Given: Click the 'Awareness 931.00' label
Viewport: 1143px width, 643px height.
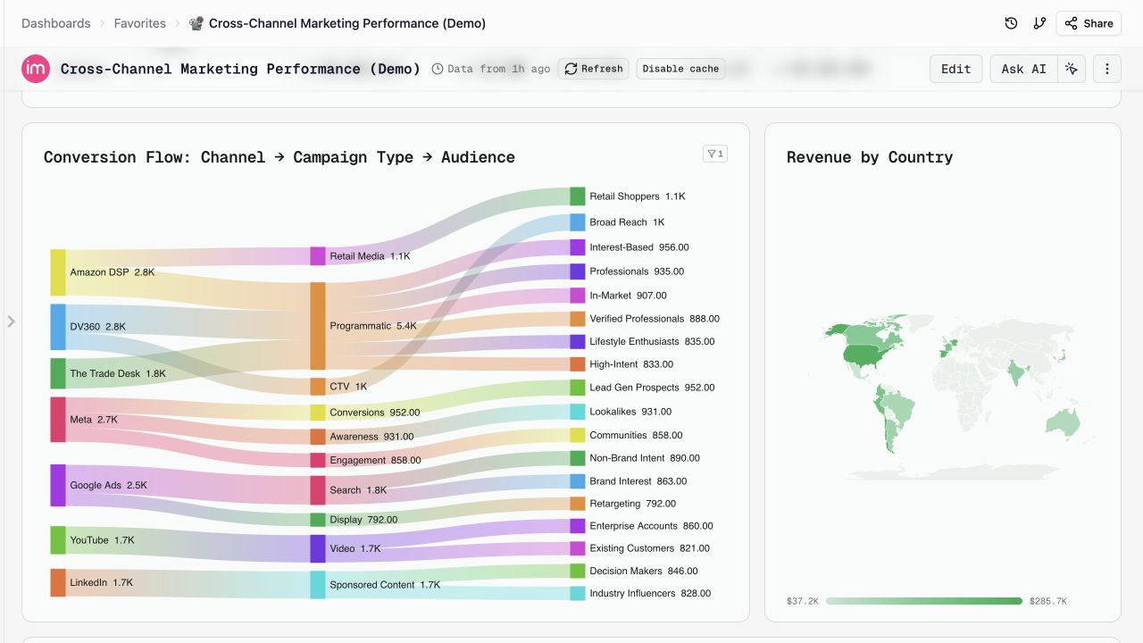Looking at the screenshot, I should [371, 437].
